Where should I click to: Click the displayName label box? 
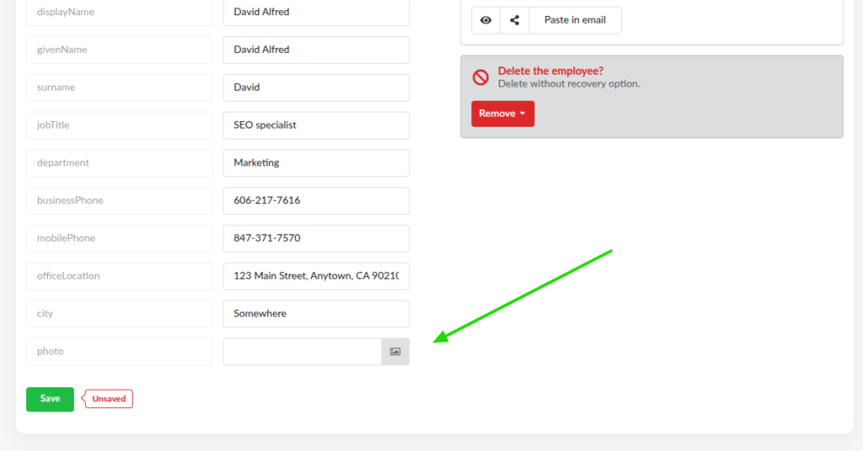[120, 12]
